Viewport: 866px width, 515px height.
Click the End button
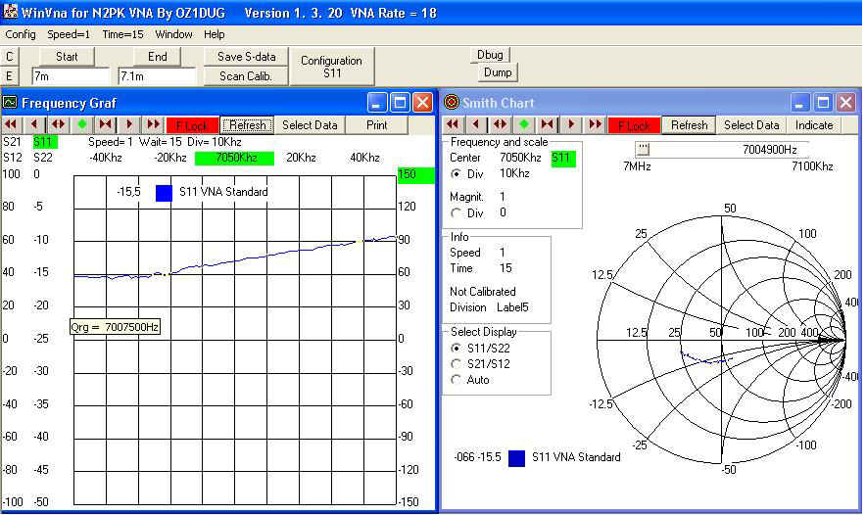(x=158, y=57)
